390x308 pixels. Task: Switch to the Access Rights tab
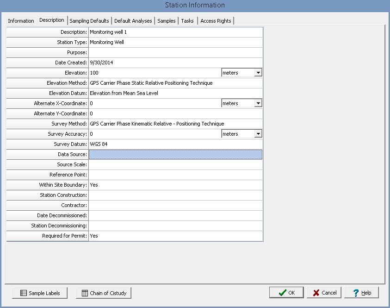tap(216, 21)
